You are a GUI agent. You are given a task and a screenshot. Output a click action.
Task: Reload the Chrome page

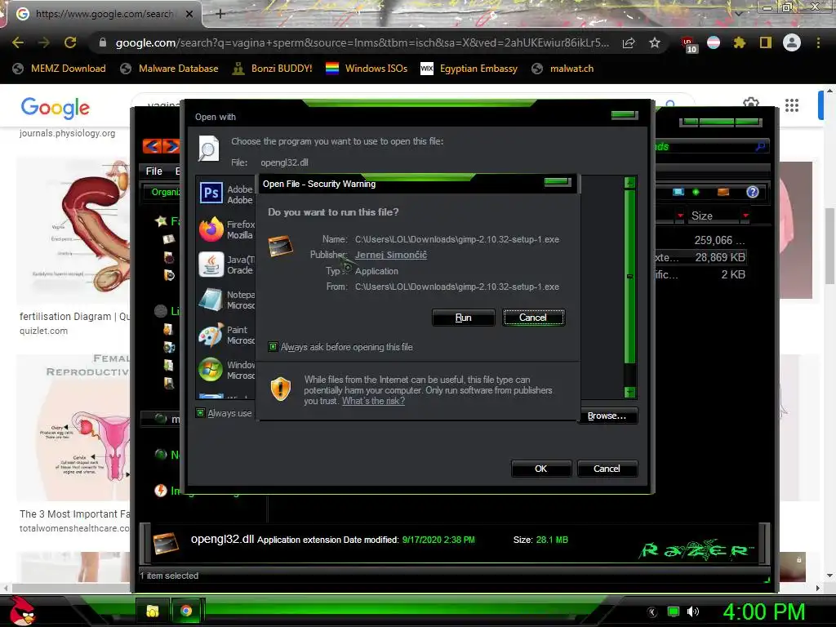70,42
